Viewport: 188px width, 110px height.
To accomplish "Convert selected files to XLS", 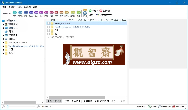I will [x=41, y=13].
